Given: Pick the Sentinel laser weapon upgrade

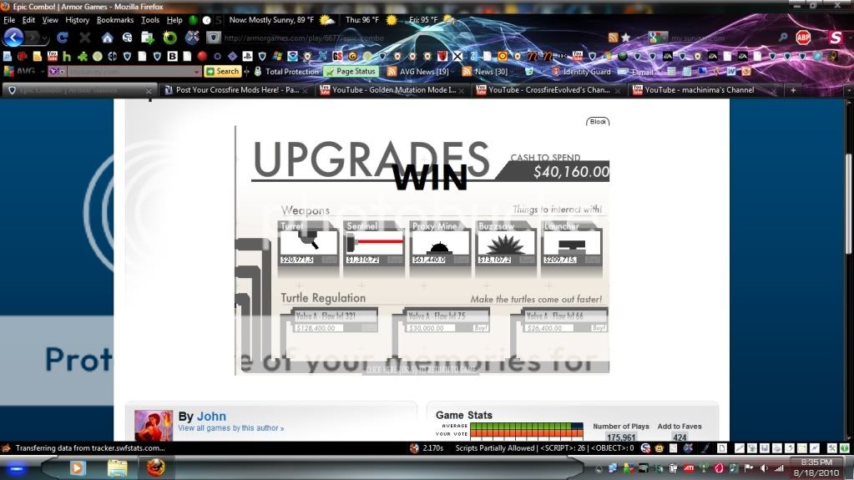Looking at the screenshot, I should [x=375, y=244].
